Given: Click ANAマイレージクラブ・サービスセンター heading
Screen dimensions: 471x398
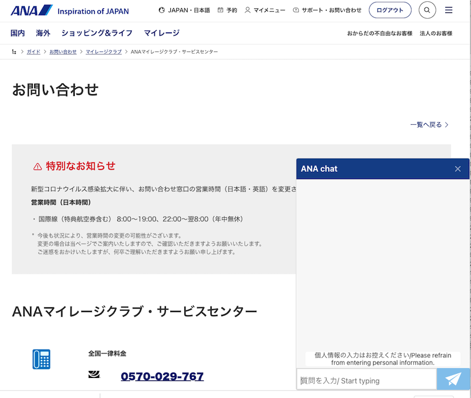Looking at the screenshot, I should (x=135, y=311).
